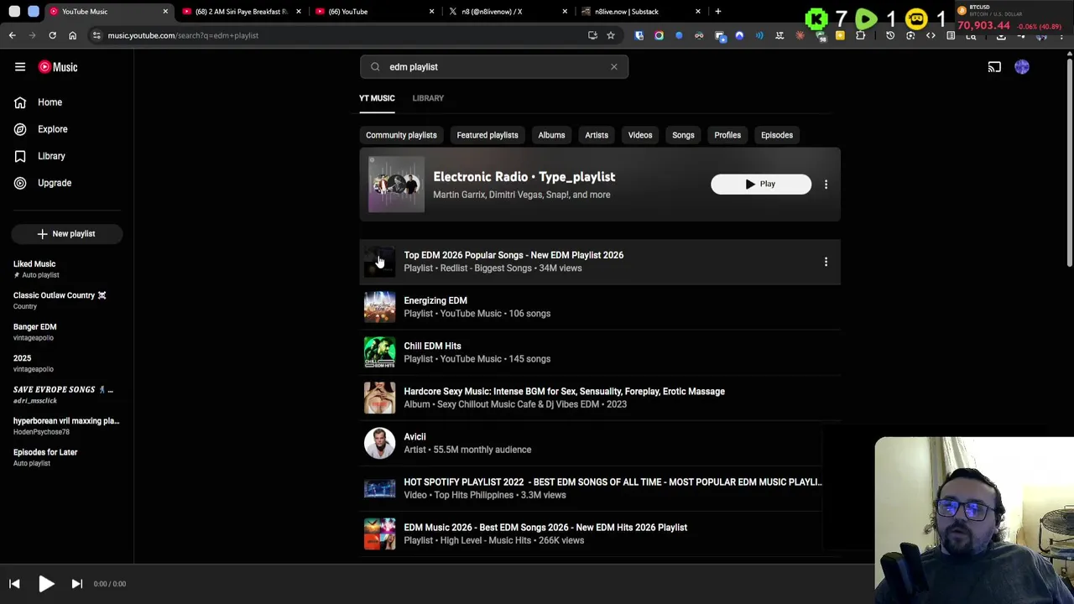Viewport: 1074px width, 604px height.
Task: Filter by Songs chip
Action: 683,135
